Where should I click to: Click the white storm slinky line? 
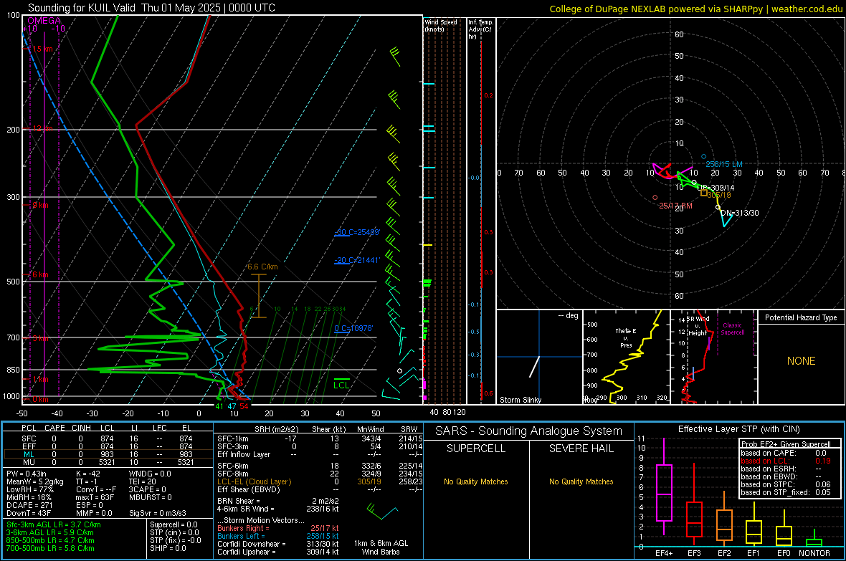pyautogui.click(x=534, y=366)
